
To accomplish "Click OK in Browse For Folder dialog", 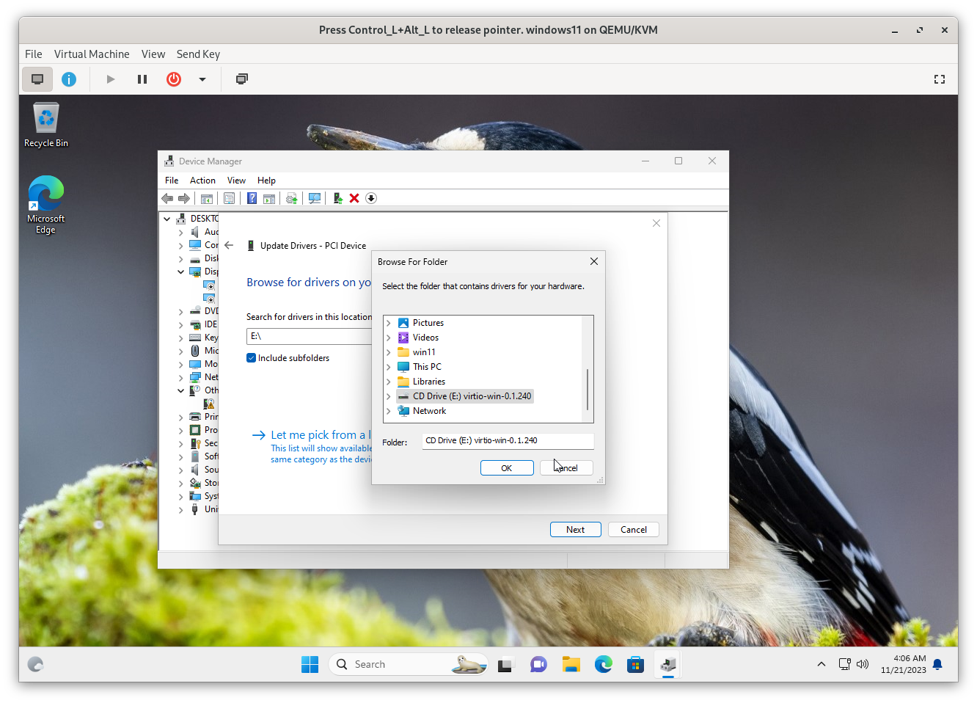I will (507, 468).
